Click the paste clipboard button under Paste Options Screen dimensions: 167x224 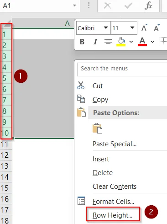pos(97,128)
